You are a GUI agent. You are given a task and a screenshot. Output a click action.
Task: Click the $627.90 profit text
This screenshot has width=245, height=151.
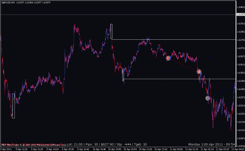[107, 144]
